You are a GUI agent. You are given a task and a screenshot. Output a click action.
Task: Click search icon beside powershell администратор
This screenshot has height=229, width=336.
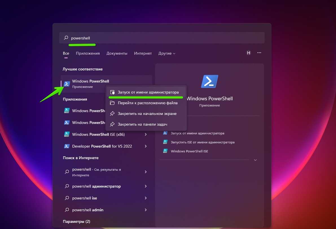[67, 186]
